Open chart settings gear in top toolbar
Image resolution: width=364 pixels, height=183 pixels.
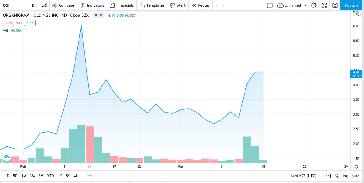(314, 5)
